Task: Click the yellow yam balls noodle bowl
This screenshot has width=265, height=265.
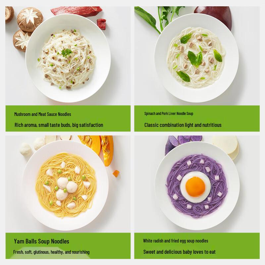Action: [66, 185]
